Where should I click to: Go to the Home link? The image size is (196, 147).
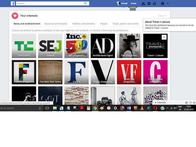coord(133,4)
